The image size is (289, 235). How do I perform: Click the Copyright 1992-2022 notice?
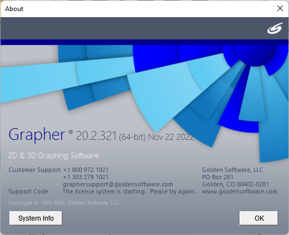click(64, 203)
